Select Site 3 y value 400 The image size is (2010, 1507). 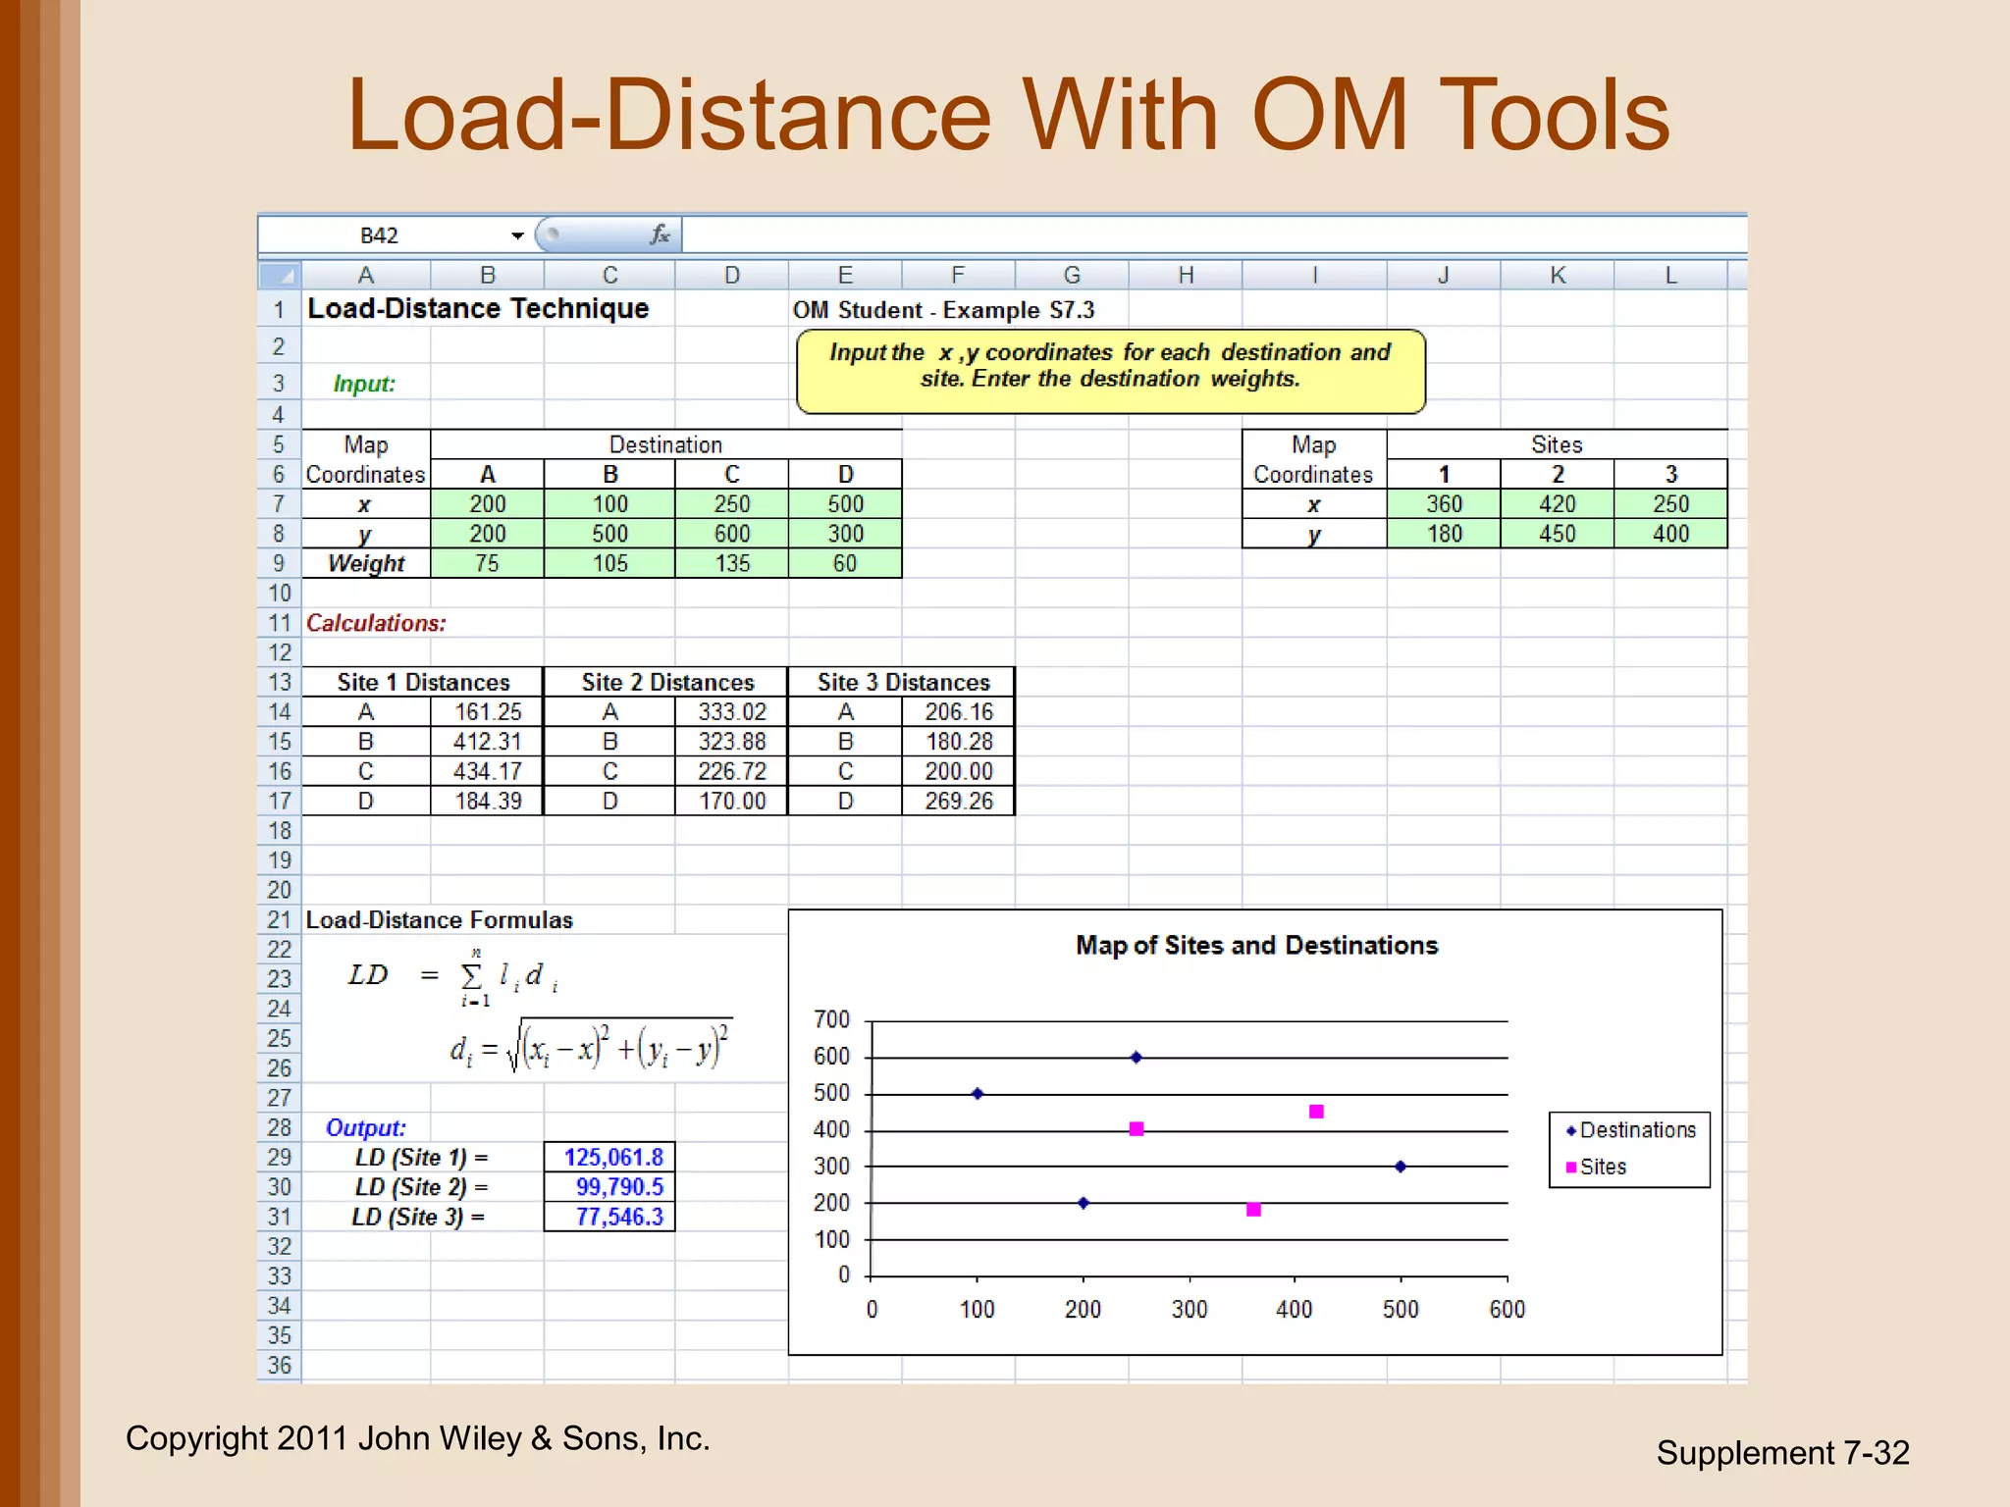[x=1670, y=534]
